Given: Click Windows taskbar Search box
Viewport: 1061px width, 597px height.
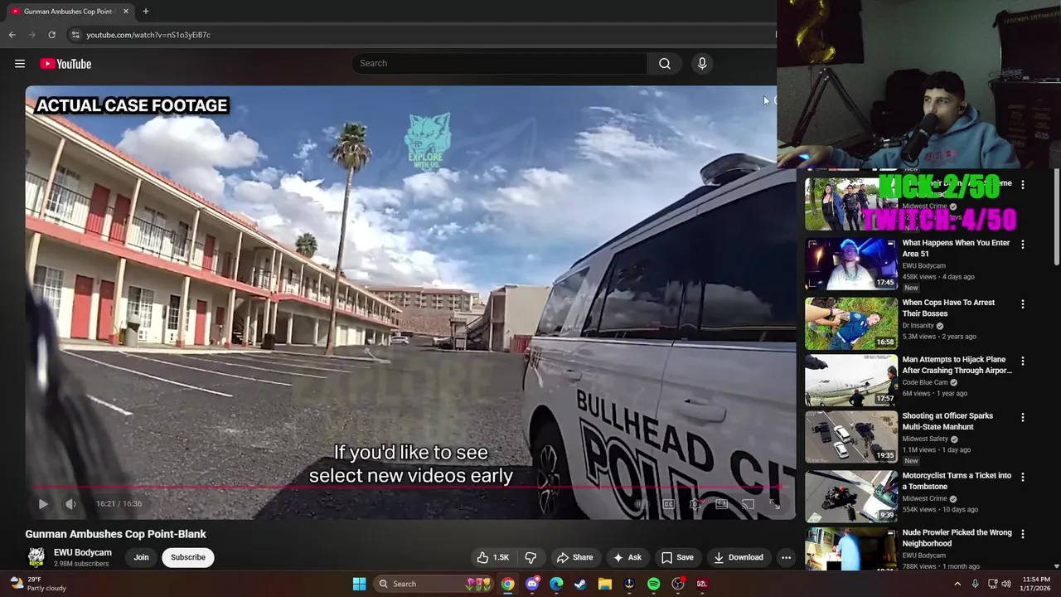Looking at the screenshot, I should (x=435, y=584).
